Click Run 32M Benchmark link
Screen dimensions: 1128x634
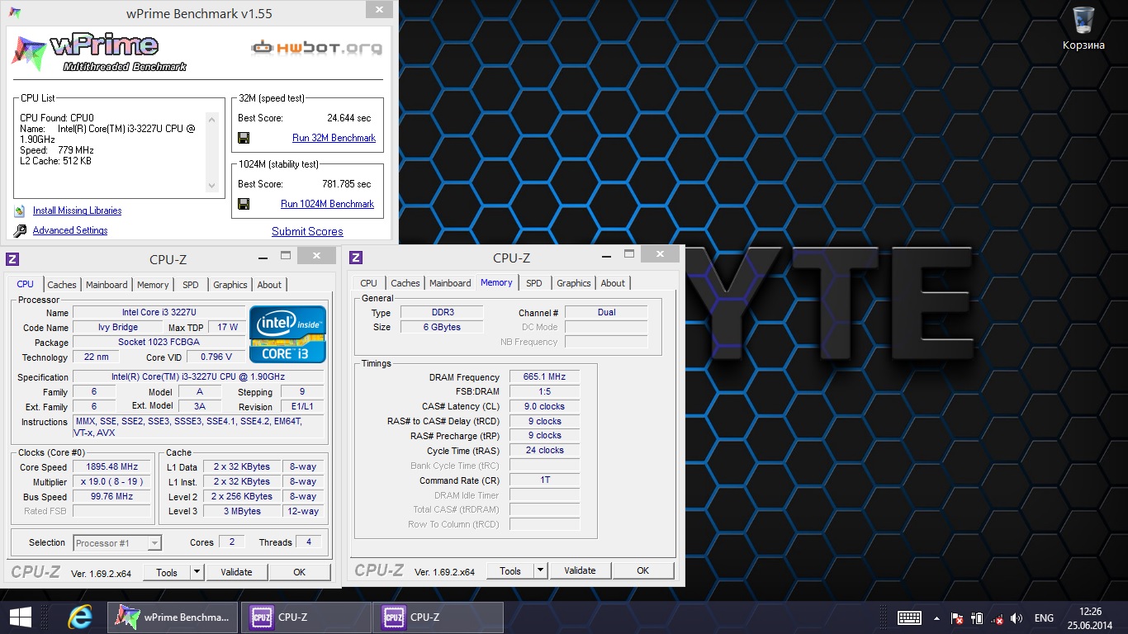click(x=334, y=138)
